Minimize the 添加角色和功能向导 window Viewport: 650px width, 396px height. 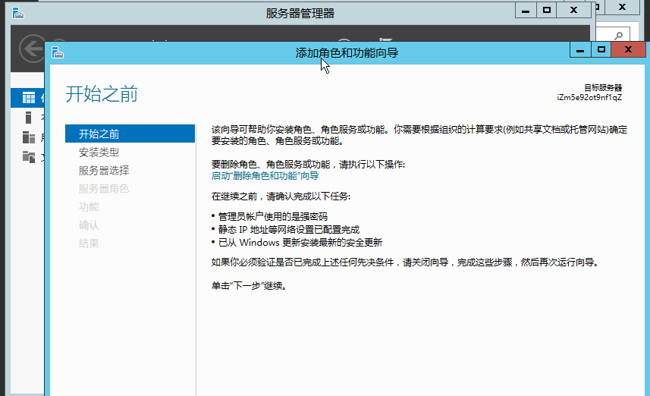click(x=580, y=50)
